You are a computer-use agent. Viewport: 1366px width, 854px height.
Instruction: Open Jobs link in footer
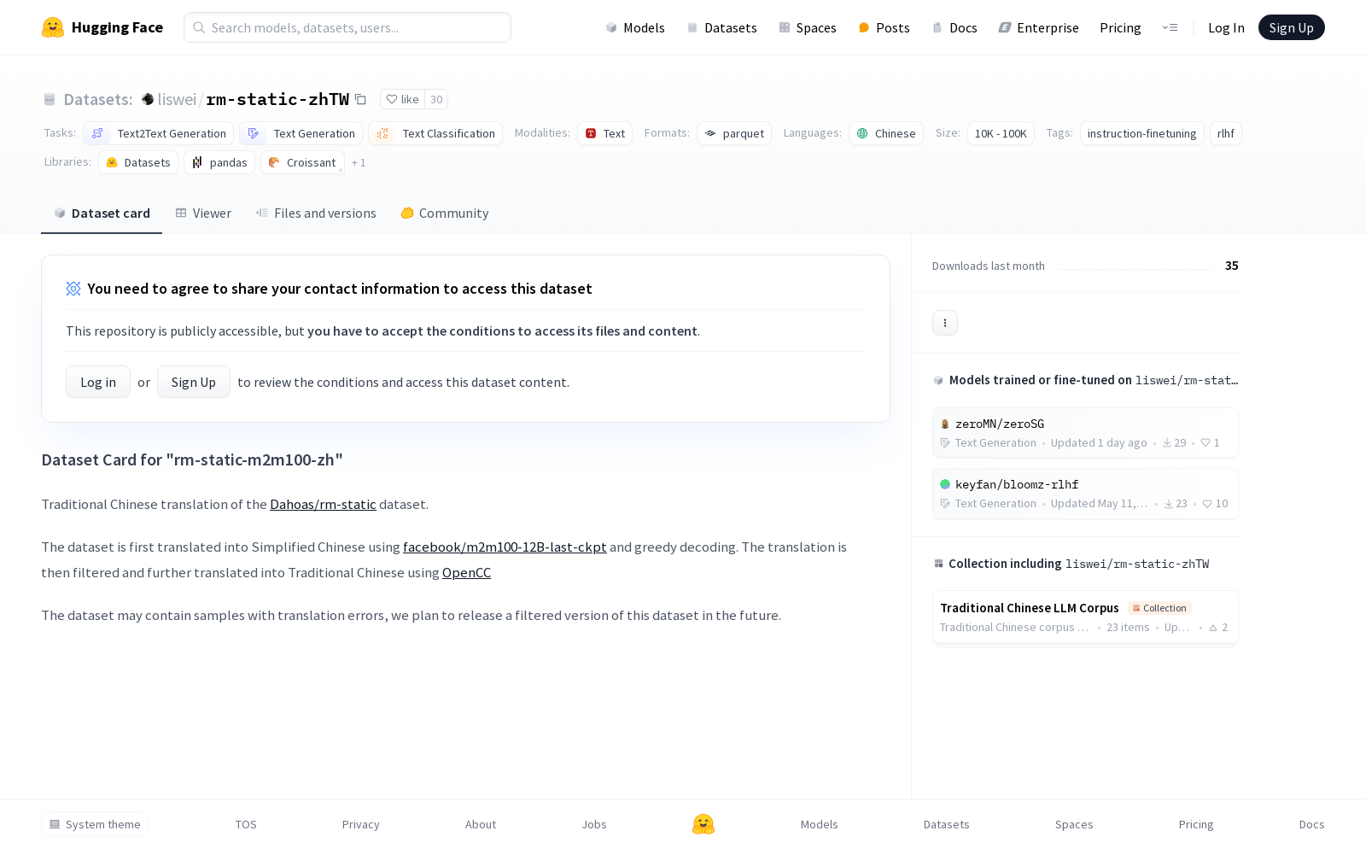(x=594, y=824)
